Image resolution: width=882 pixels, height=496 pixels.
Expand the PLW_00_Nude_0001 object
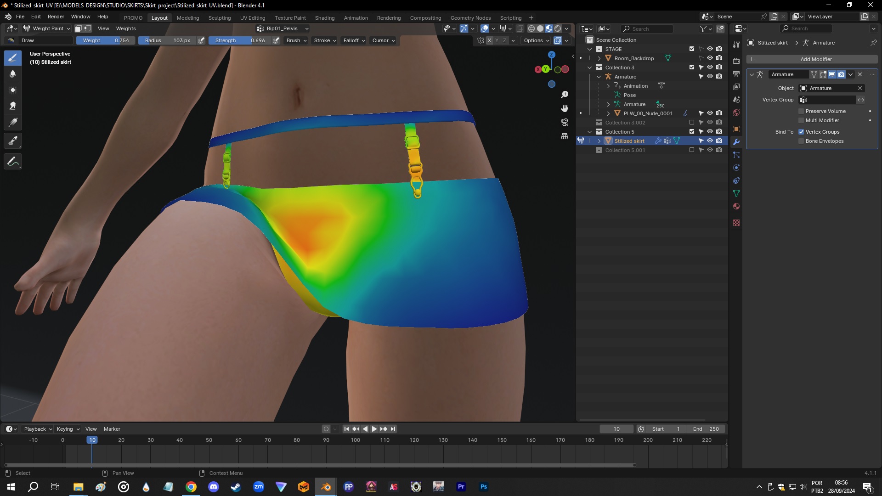[x=608, y=113]
